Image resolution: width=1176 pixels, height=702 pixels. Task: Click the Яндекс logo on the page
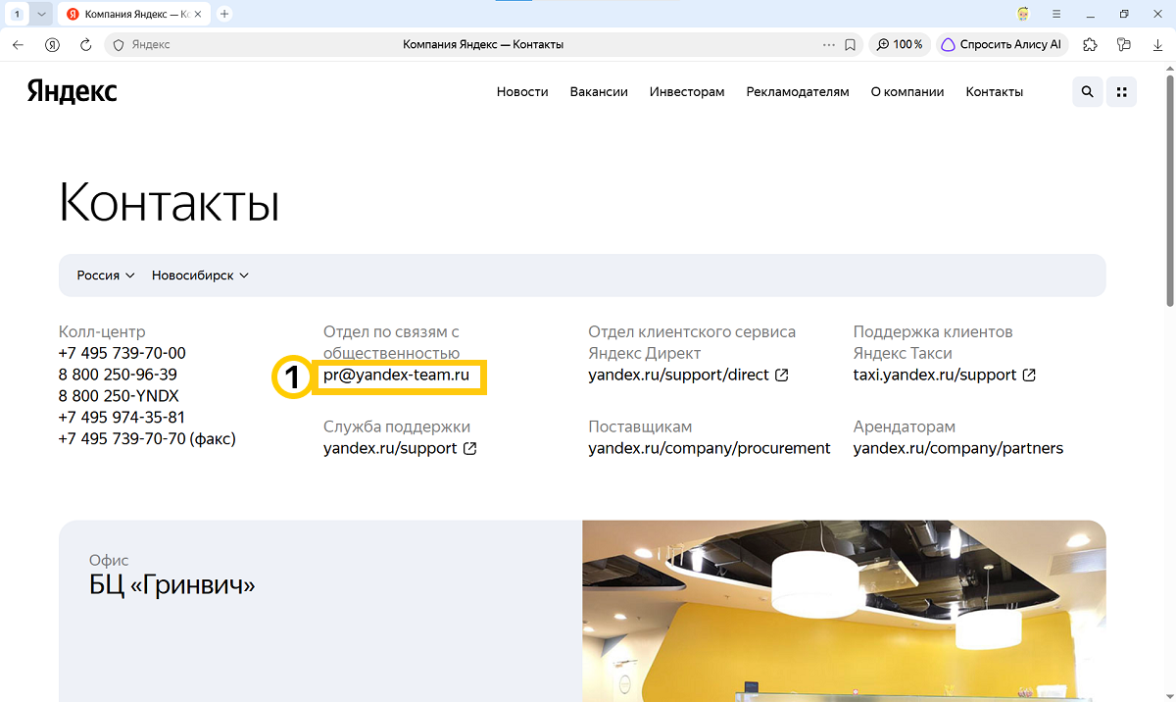[73, 91]
